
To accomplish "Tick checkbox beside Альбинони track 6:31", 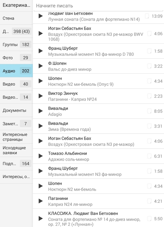I will tap(149, 156).
